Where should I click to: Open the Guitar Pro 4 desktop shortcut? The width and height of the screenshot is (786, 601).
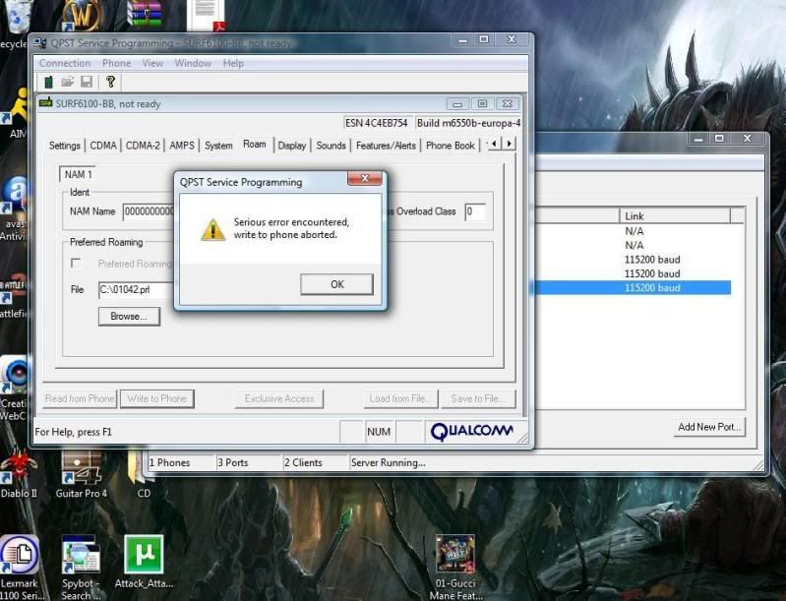point(82,474)
